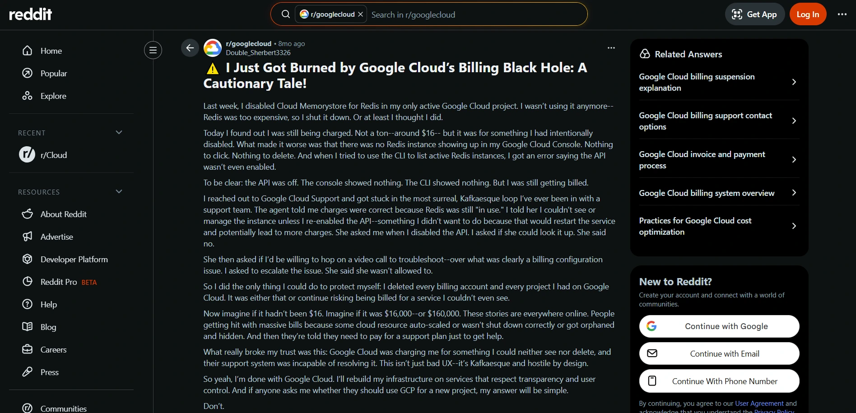Remove the r/googlecloud search filter chip
This screenshot has height=413, width=856.
(x=360, y=14)
